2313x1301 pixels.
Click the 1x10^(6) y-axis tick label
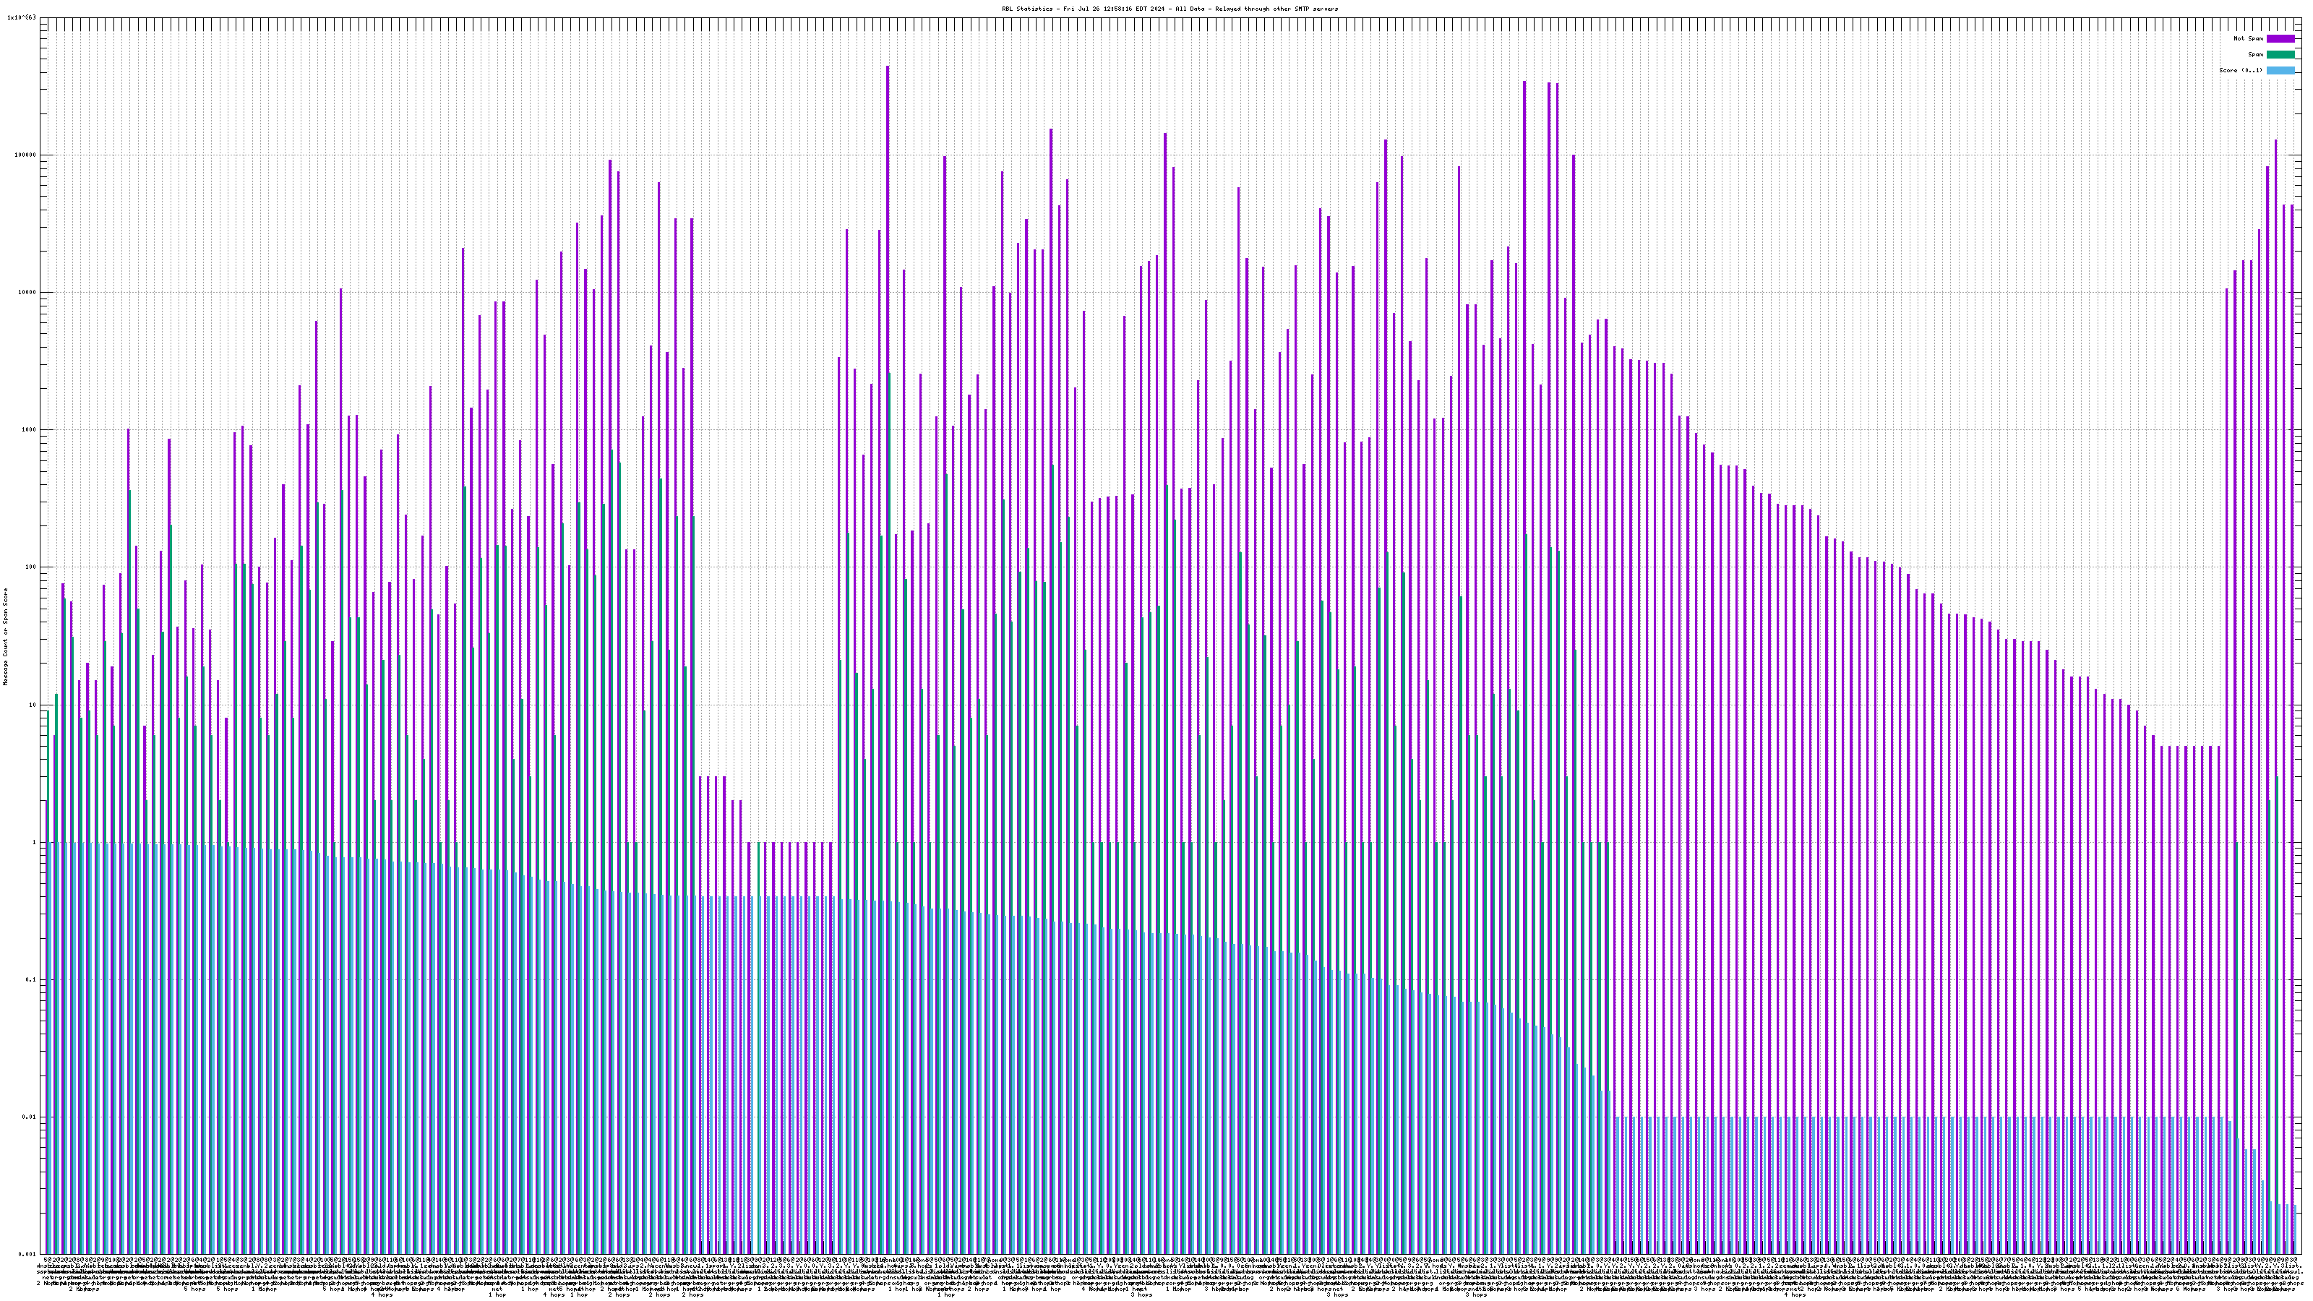pyautogui.click(x=22, y=17)
